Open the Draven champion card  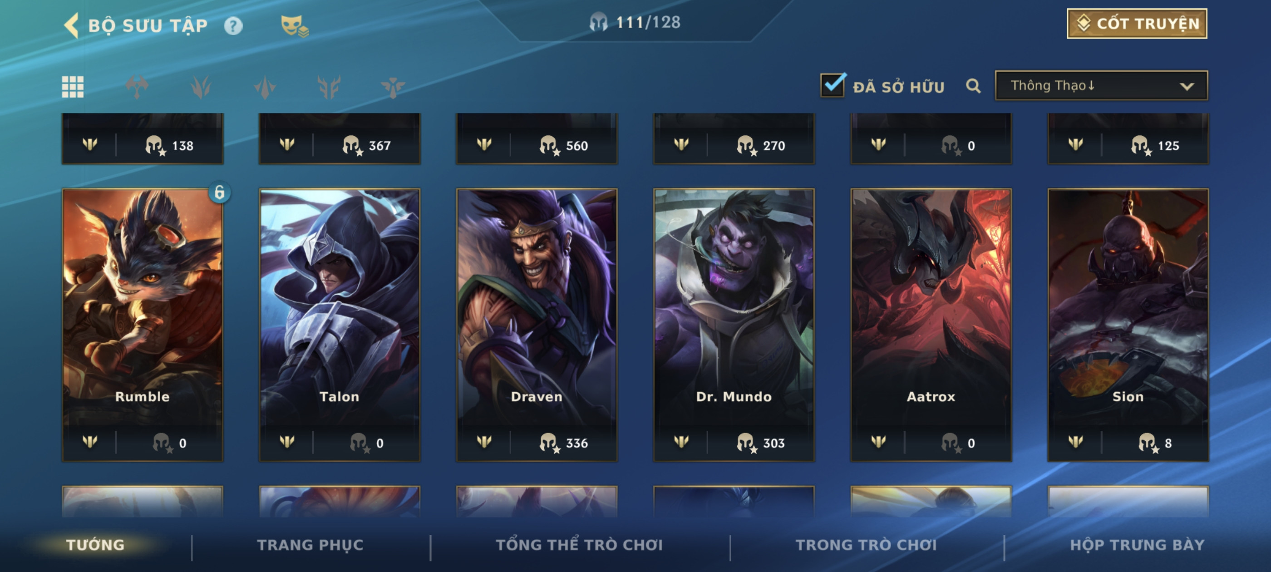click(537, 325)
